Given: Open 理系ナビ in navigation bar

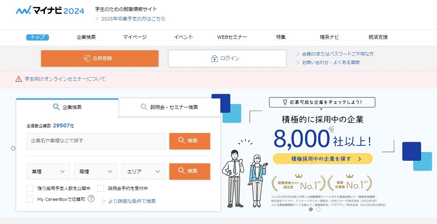Looking at the screenshot, I should click(329, 37).
